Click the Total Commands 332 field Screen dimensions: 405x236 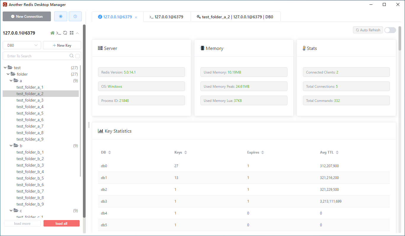(x=346, y=100)
